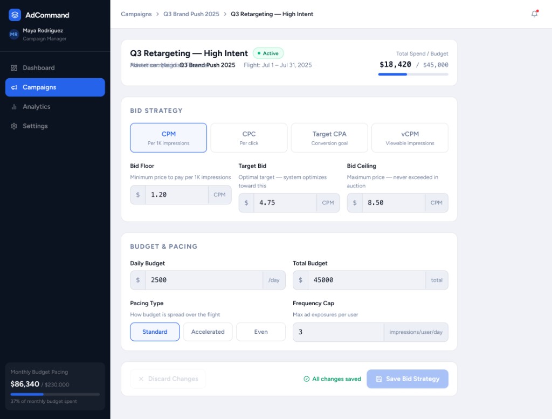This screenshot has height=419, width=552.
Task: Go to Campaigns in the sidebar
Action: click(55, 87)
